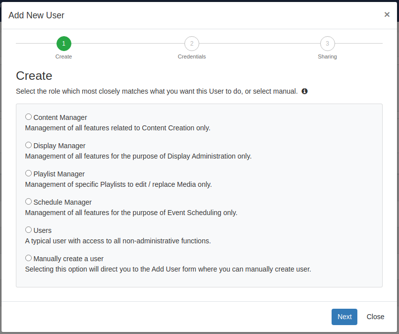399x334 pixels.
Task: Click the Close button in the footer
Action: pyautogui.click(x=375, y=317)
